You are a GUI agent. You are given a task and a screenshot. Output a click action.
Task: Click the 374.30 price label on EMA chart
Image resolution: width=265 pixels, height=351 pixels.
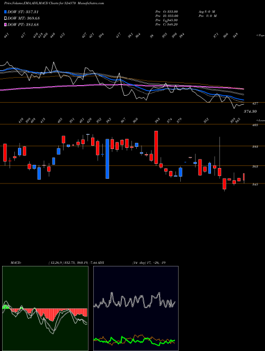coord(250,111)
